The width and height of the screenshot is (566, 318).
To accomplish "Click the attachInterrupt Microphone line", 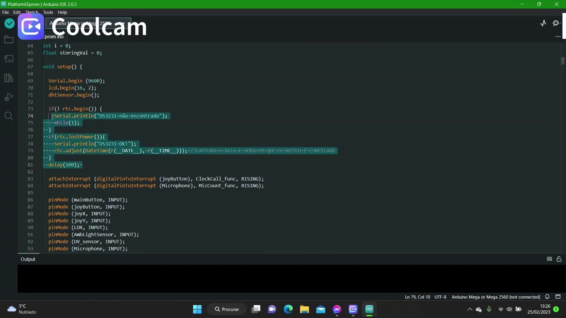I will [x=156, y=185].
